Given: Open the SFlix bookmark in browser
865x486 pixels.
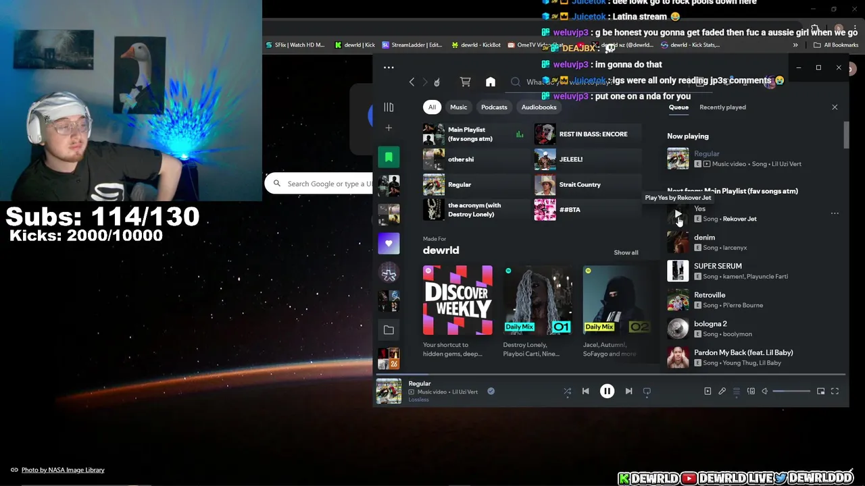Looking at the screenshot, I should coord(295,45).
